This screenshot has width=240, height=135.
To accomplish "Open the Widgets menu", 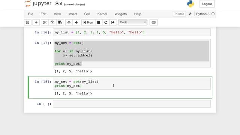I will tap(121, 14).
